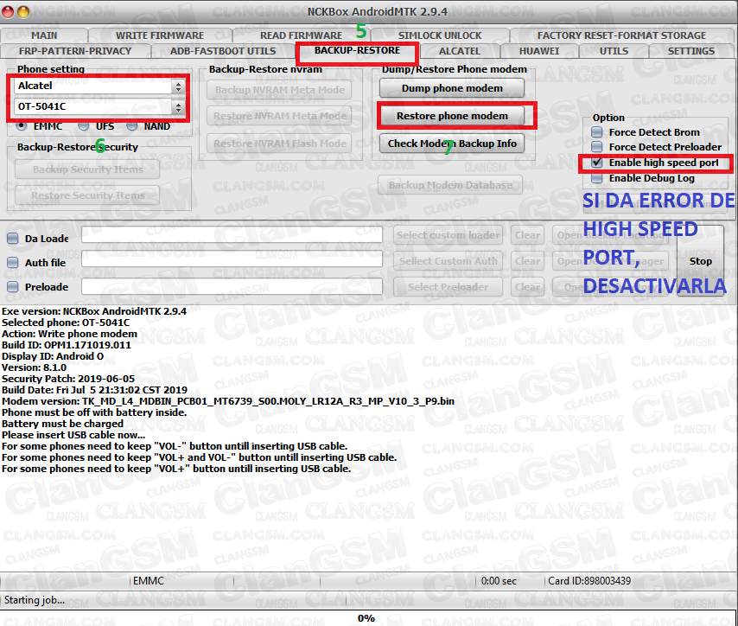Click Select Custom Auth button
Image resolution: width=738 pixels, height=626 pixels.
(x=448, y=261)
